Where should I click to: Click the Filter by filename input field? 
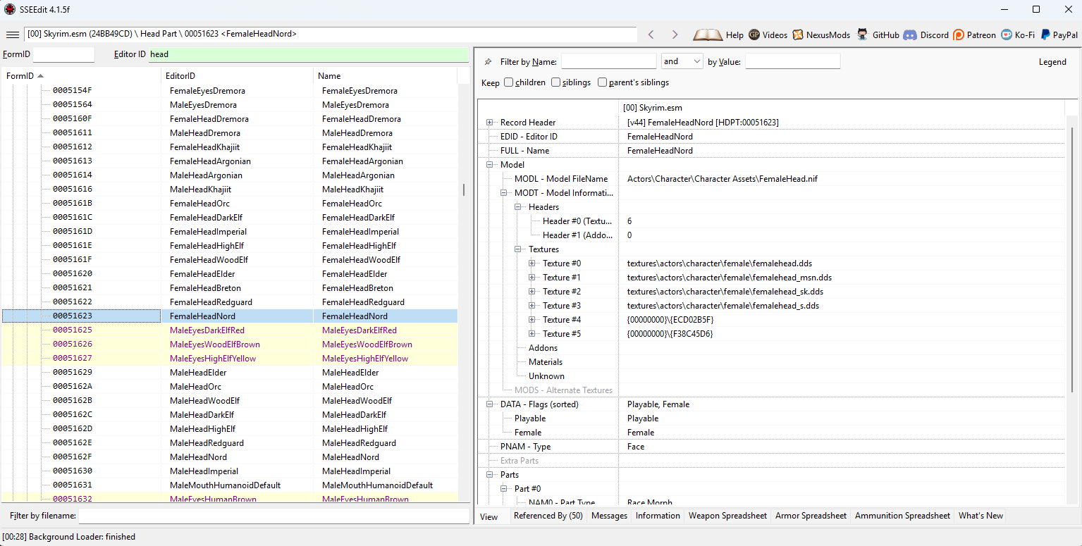tap(273, 516)
